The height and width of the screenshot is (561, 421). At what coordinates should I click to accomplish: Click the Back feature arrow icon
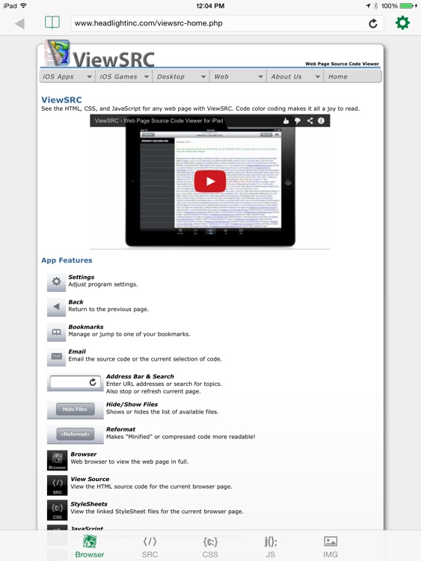57,307
